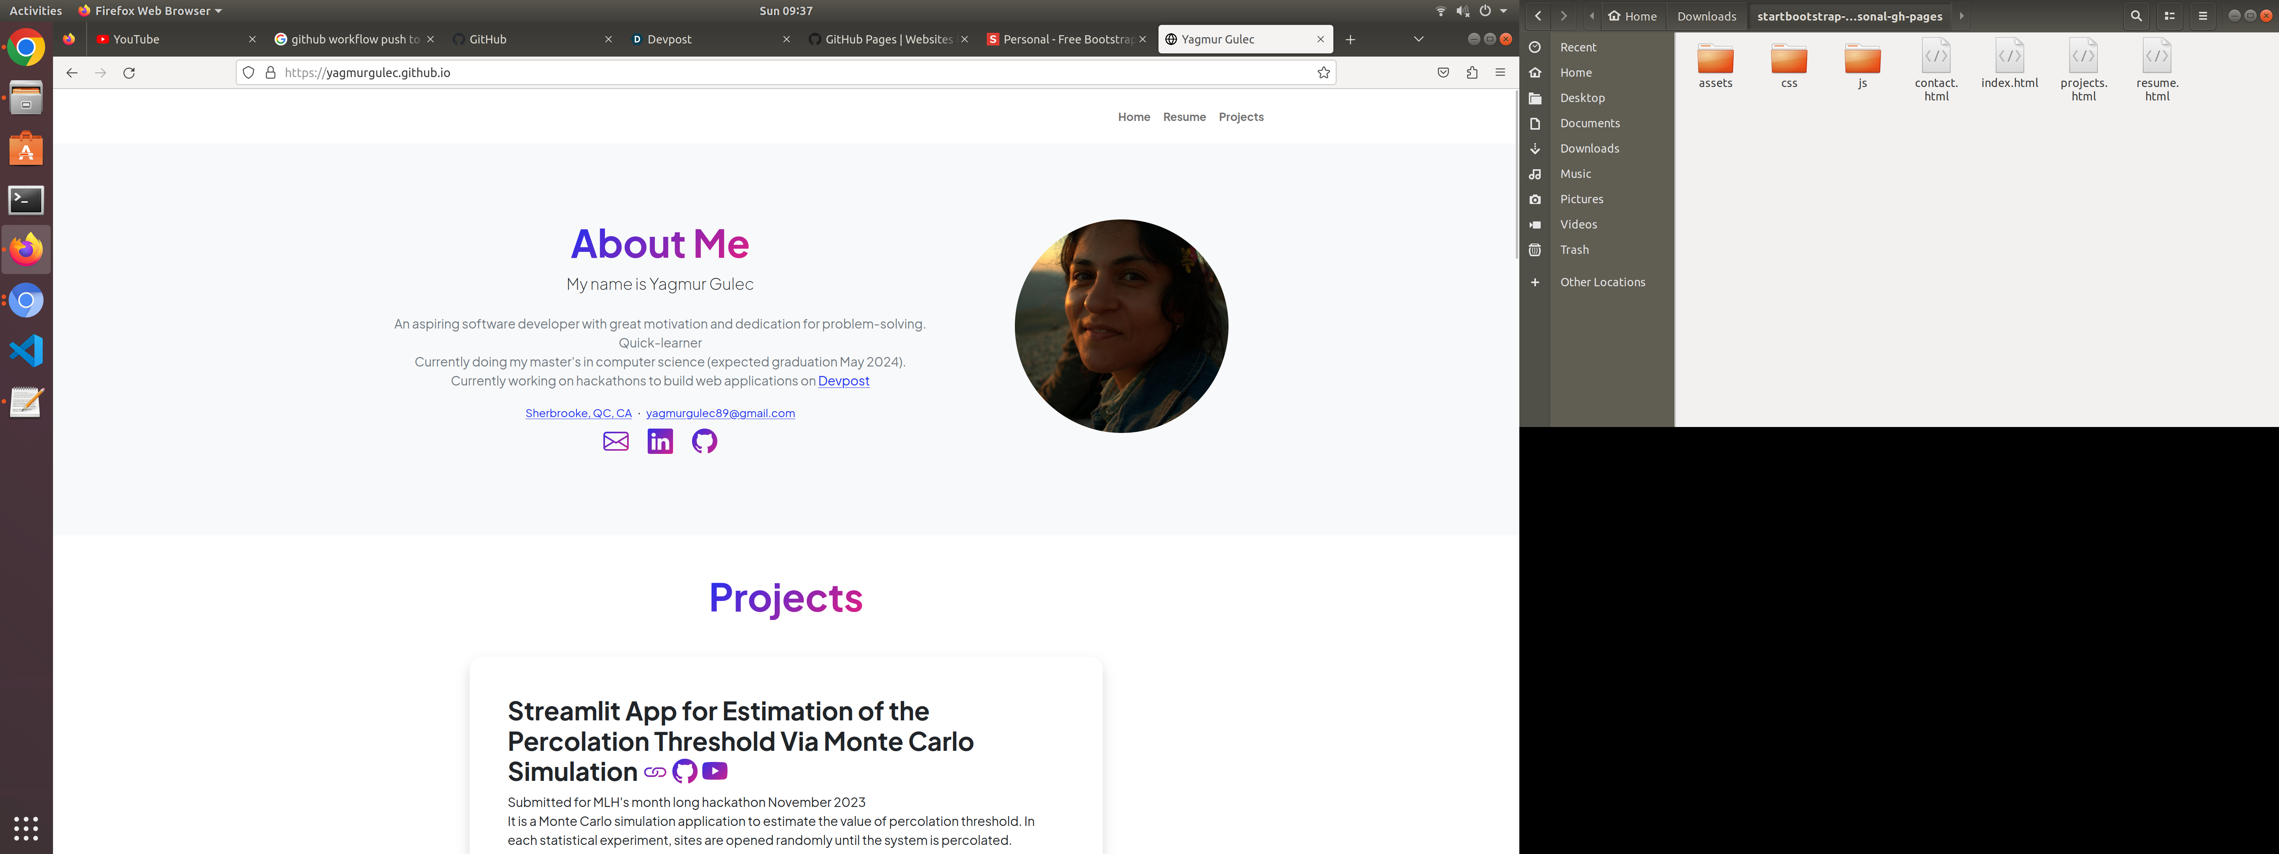Open the Projects navigation menu item
The image size is (2279, 854).
pyautogui.click(x=1240, y=117)
